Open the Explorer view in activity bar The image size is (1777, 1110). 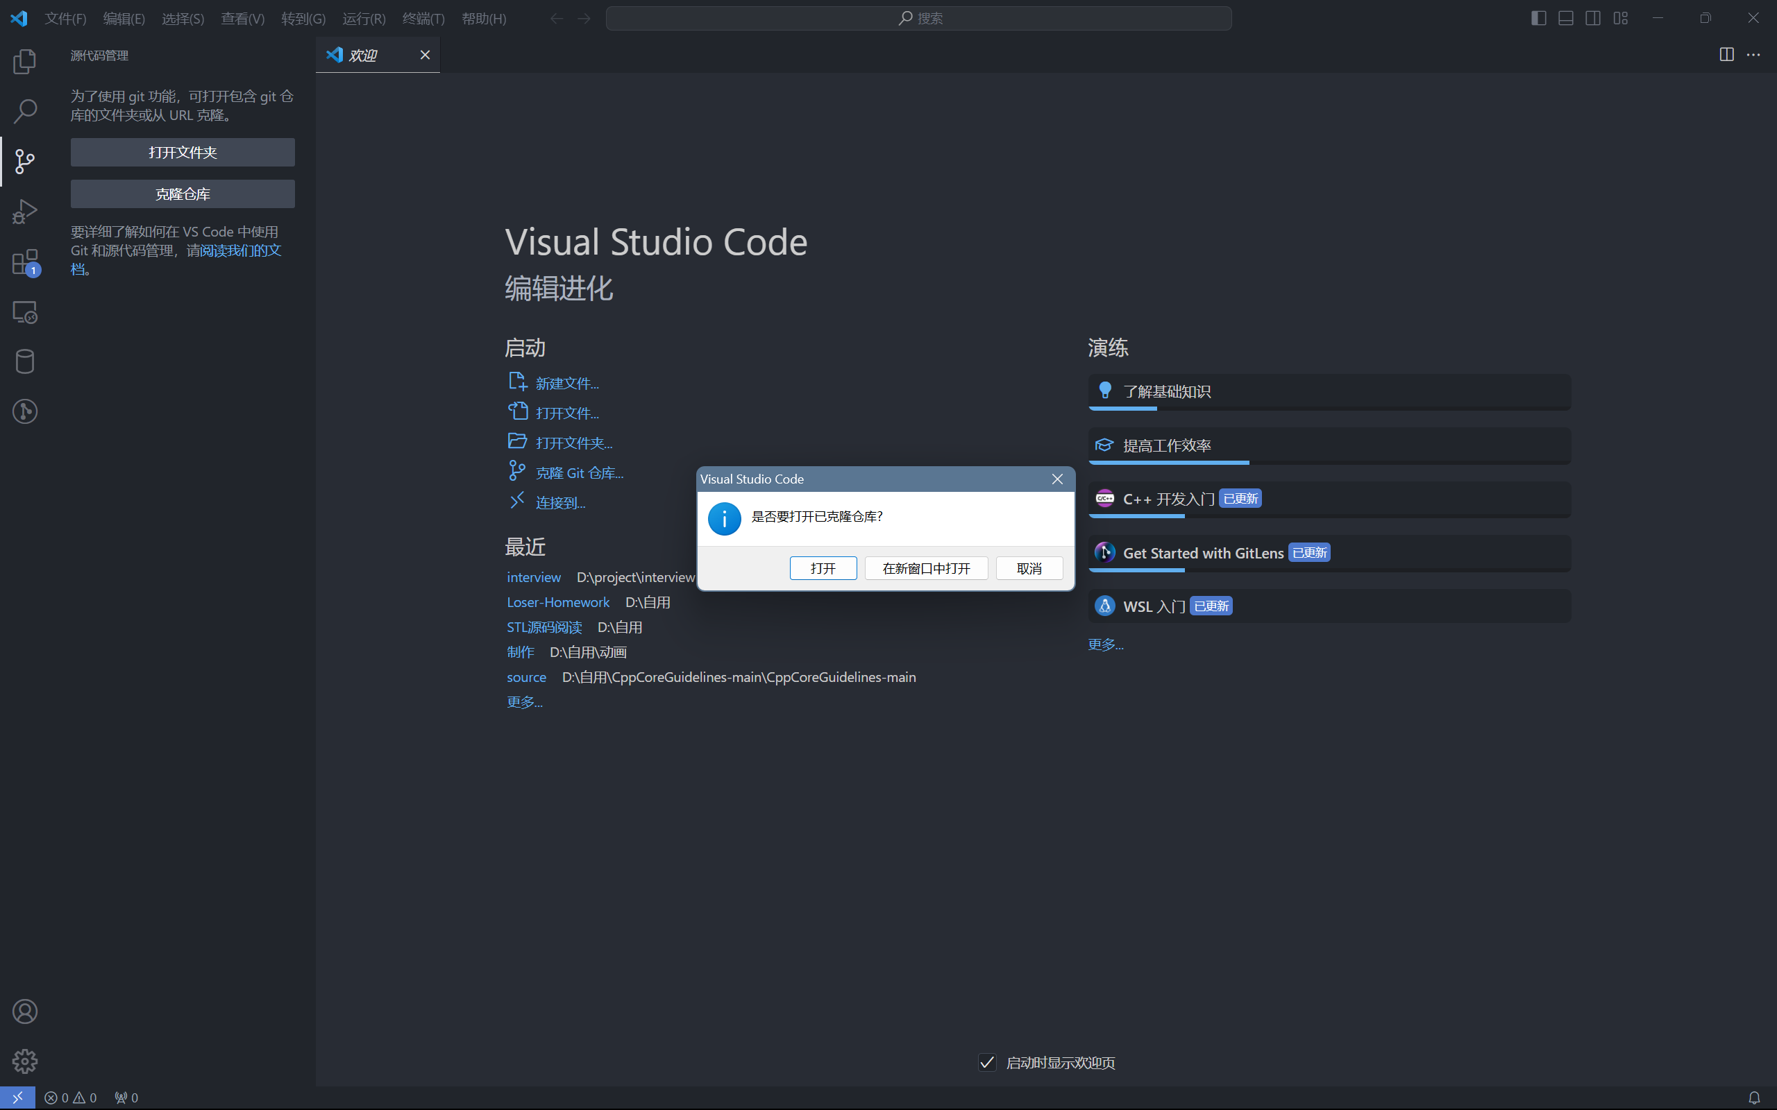click(25, 62)
